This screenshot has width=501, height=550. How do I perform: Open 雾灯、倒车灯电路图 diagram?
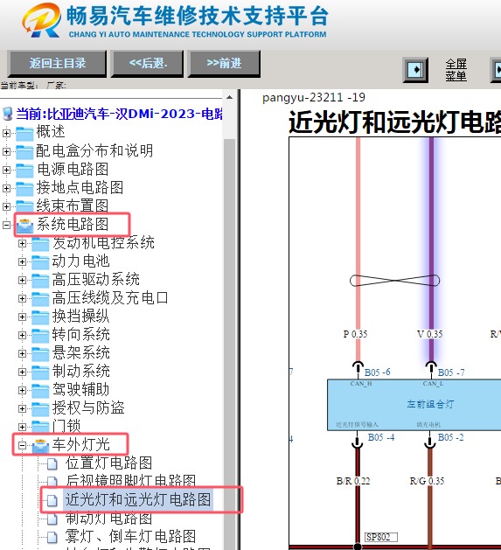[x=130, y=536]
